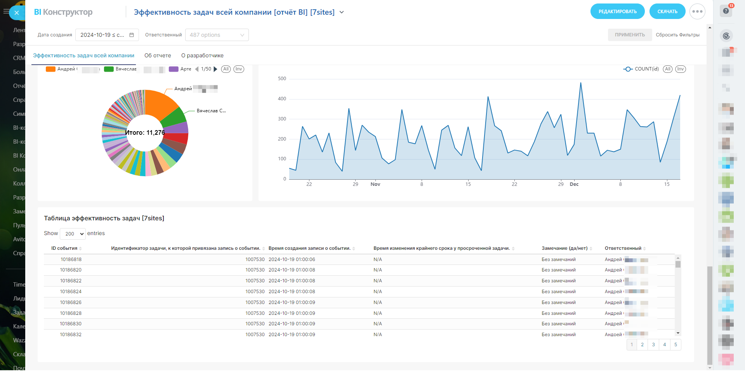Toggle All series in pie chart legend

[x=226, y=69]
